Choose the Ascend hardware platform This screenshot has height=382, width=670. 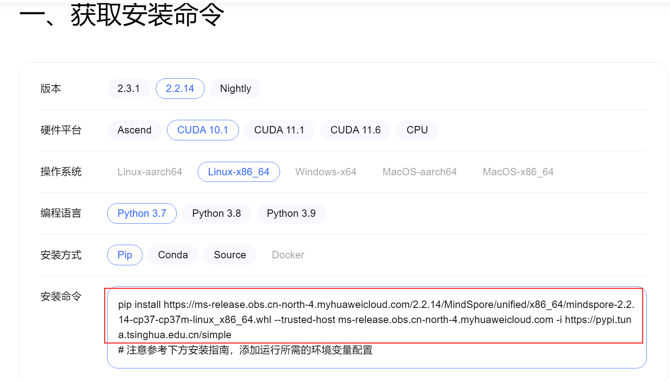pyautogui.click(x=134, y=130)
